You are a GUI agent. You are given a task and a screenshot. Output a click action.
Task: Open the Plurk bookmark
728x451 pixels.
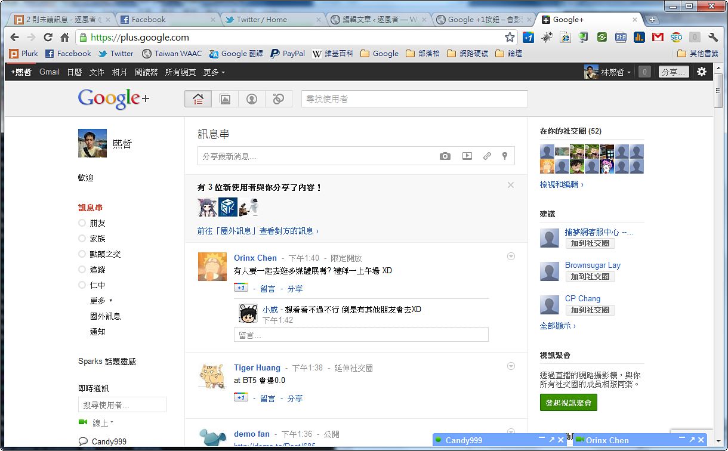coord(24,54)
